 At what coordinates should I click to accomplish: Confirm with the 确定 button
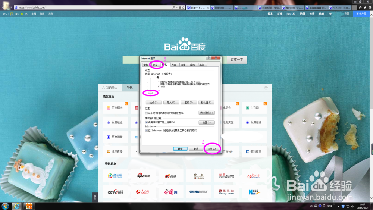tap(180, 148)
